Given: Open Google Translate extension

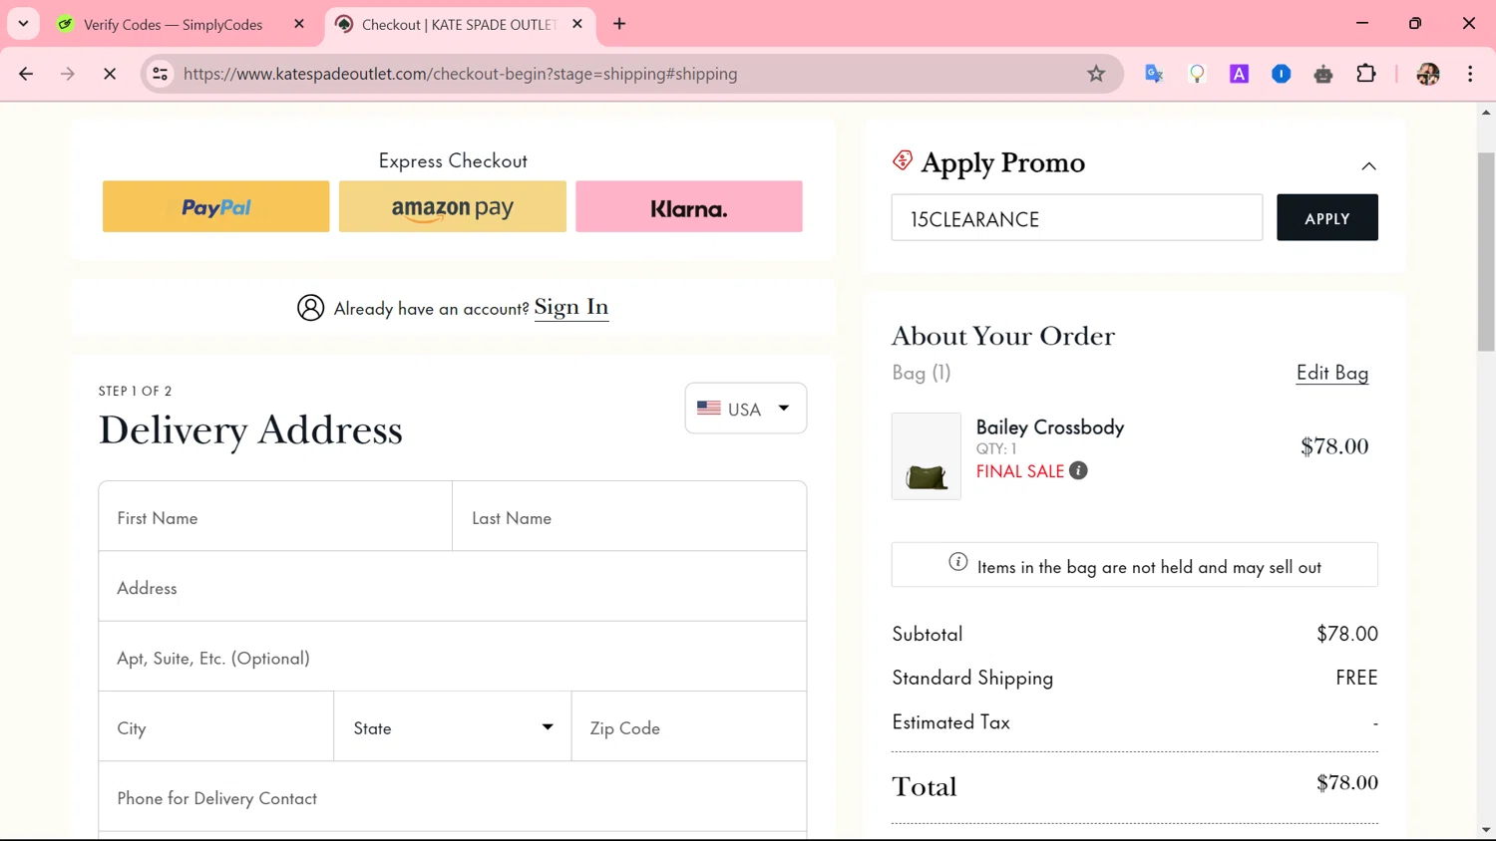Looking at the screenshot, I should [x=1154, y=74].
